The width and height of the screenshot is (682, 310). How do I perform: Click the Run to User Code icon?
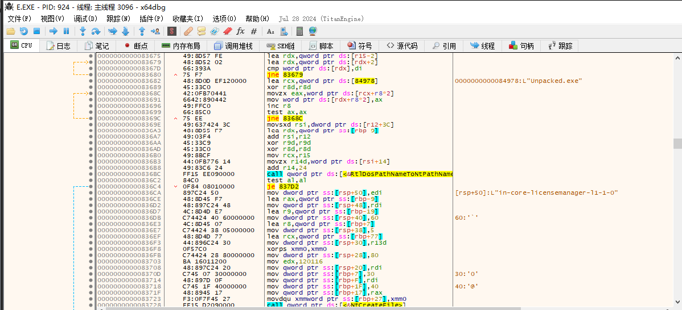point(155,31)
